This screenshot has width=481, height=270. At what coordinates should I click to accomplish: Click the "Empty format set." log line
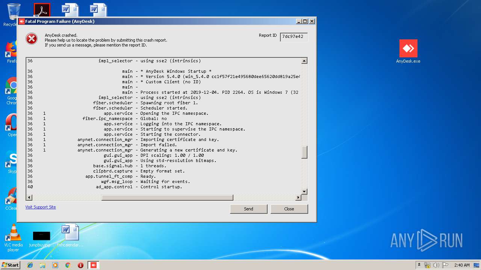tap(163, 171)
